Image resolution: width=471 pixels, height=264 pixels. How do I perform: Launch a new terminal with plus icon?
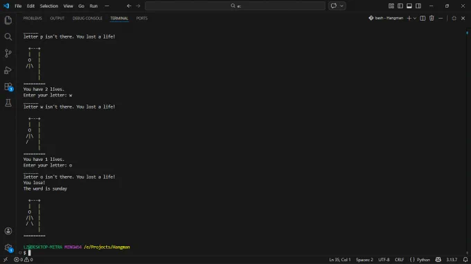409,18
